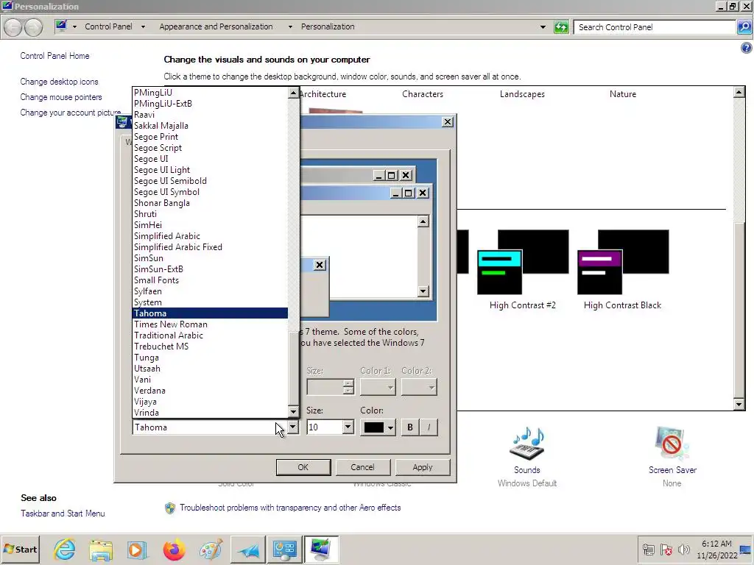The width and height of the screenshot is (754, 565).
Task: Open Firefox from the taskbar
Action: [174, 549]
